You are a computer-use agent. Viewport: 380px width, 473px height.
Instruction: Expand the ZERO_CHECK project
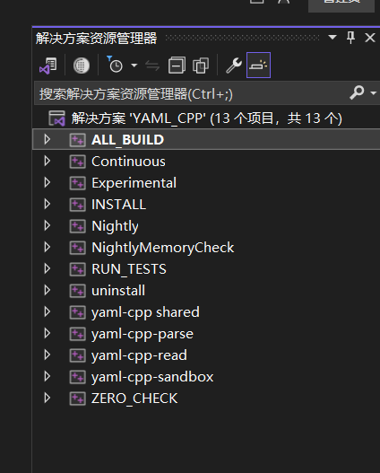point(47,399)
